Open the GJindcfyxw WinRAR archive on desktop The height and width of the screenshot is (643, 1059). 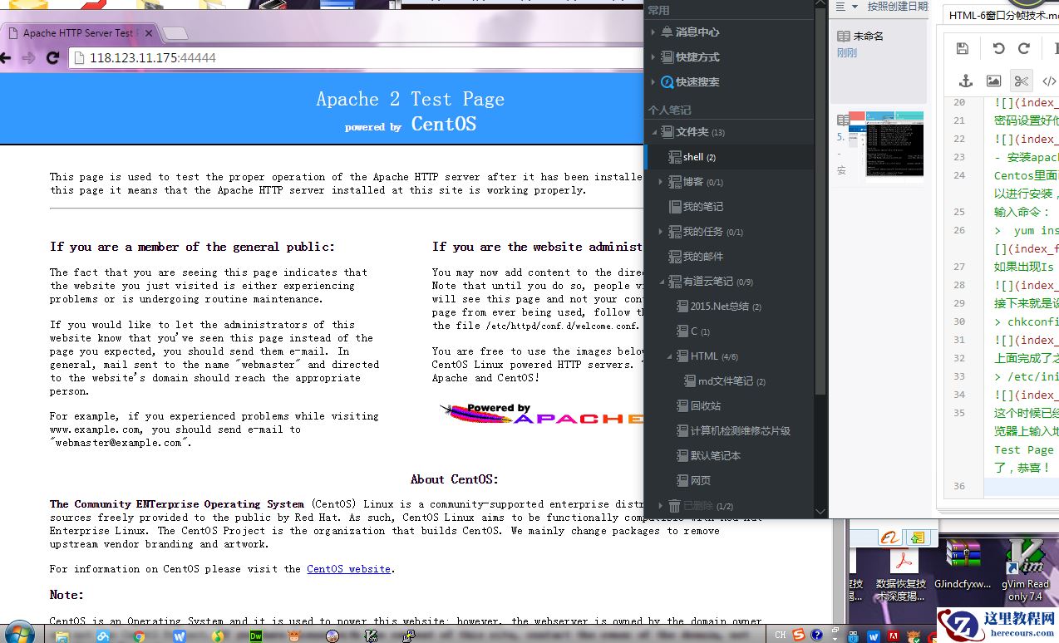tap(963, 565)
